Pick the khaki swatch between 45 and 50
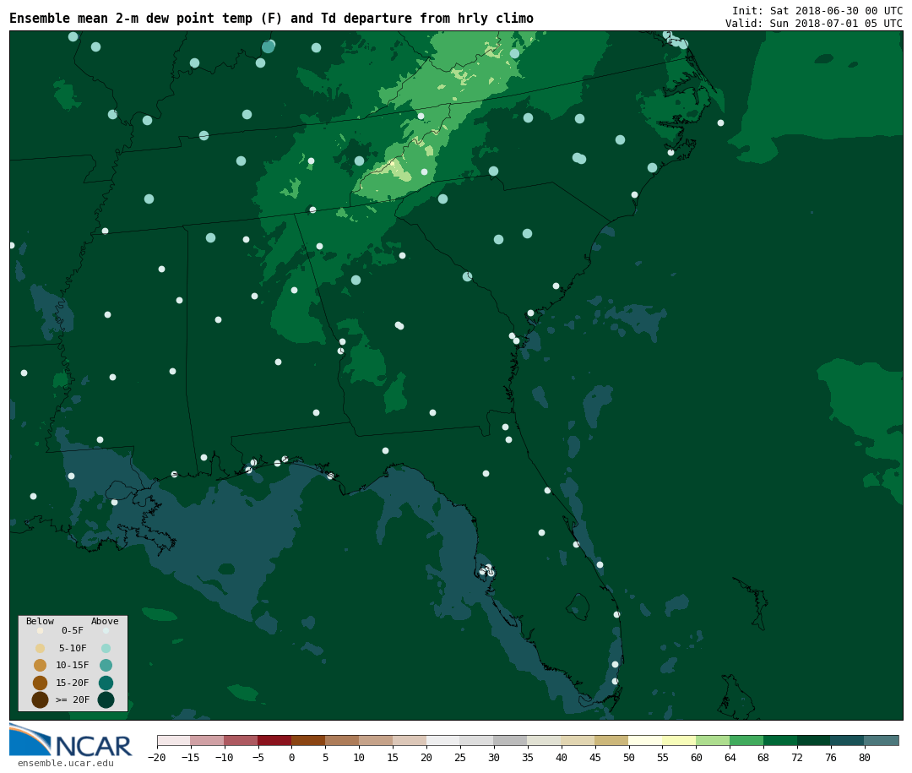This screenshot has width=912, height=773. coord(612,740)
